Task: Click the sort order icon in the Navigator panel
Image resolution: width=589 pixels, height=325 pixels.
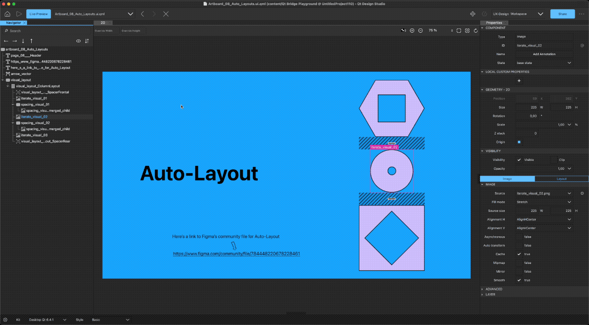Action: coord(87,41)
